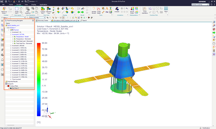
Task: Click the help question mark on right sidebar
Action: (x=214, y=43)
